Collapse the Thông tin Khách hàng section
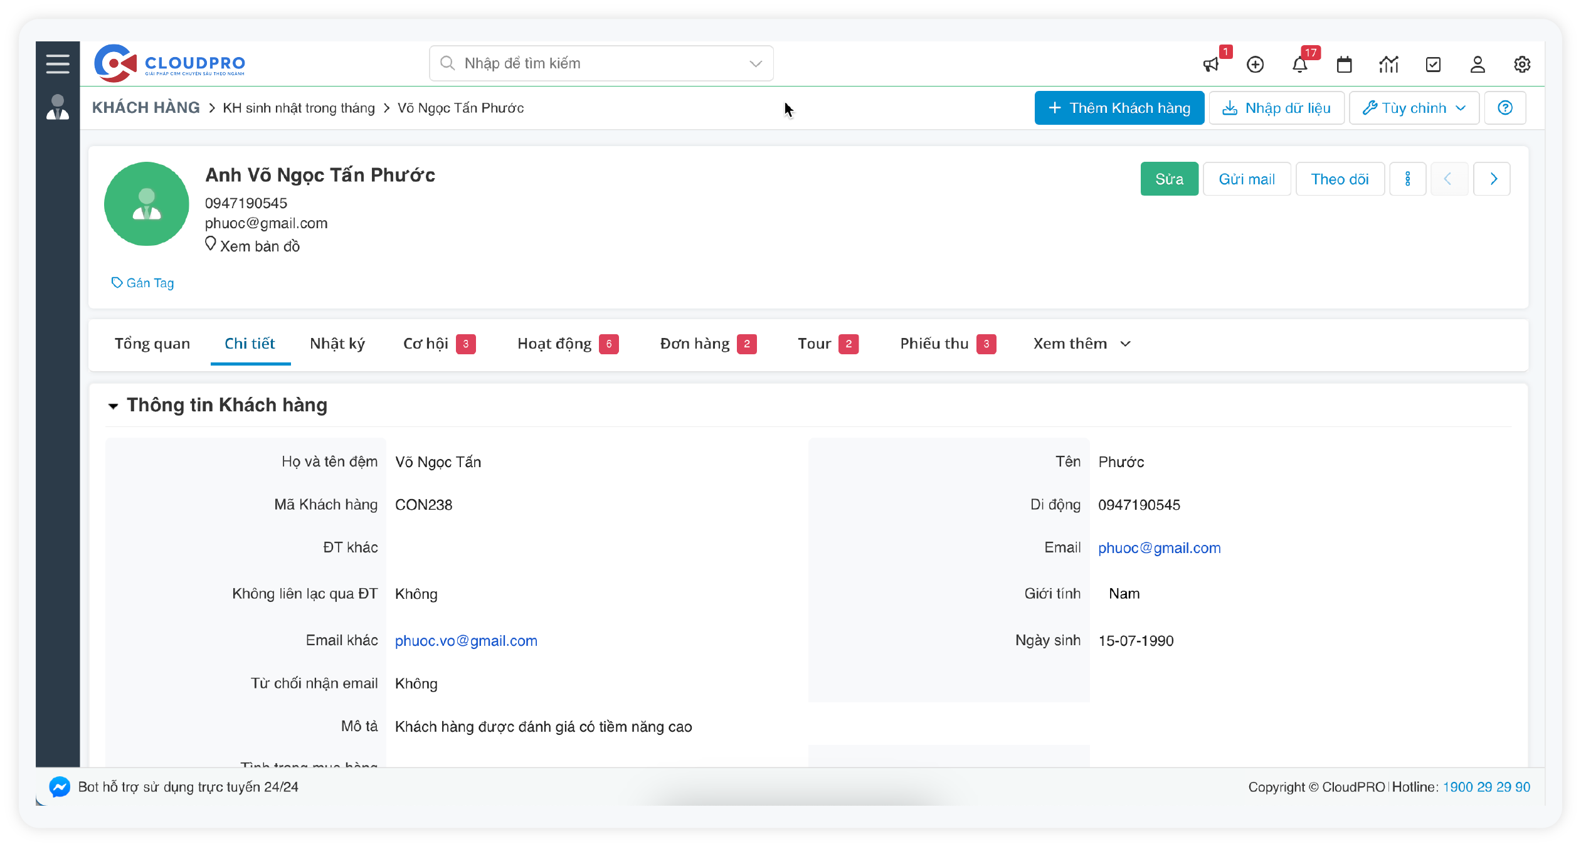1581x849 pixels. 114,406
